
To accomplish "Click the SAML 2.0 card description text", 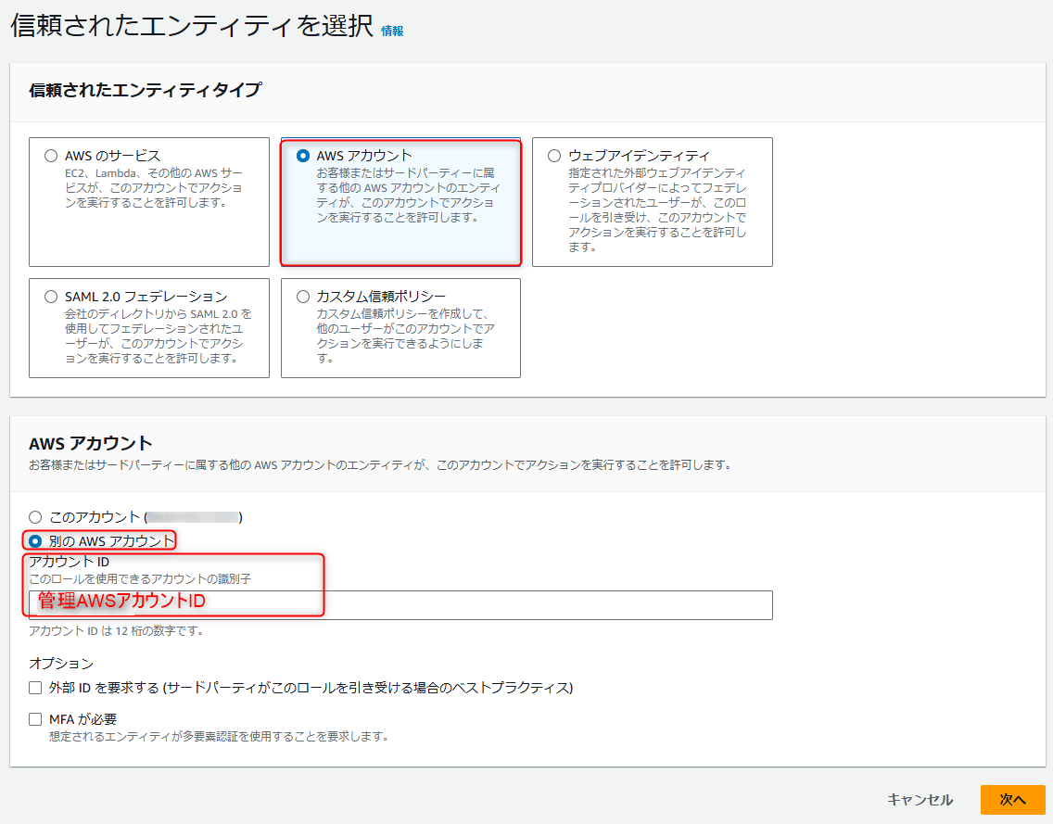I will coord(159,336).
